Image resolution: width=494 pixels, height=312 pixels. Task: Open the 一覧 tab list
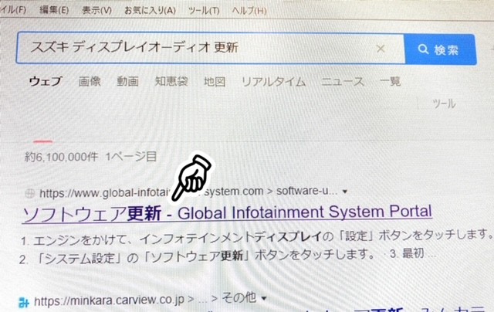(390, 81)
